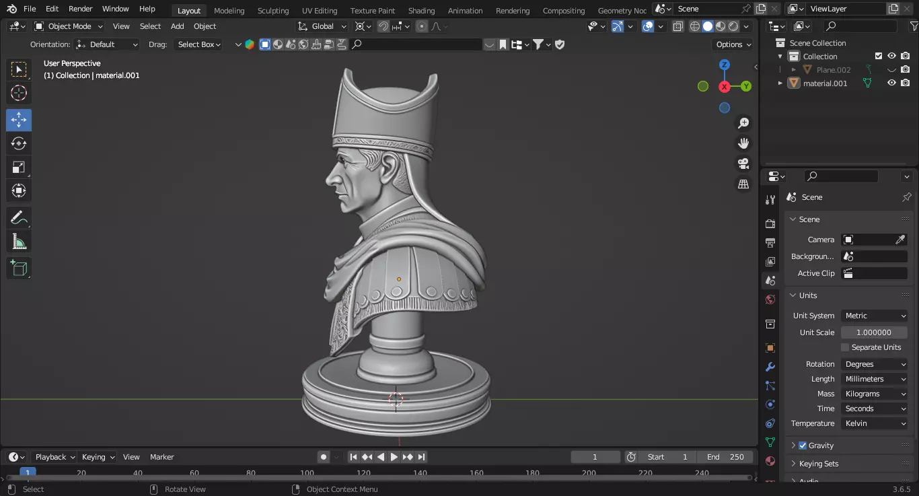Open the Tool properties tab
The height and width of the screenshot is (496, 919).
(770, 200)
